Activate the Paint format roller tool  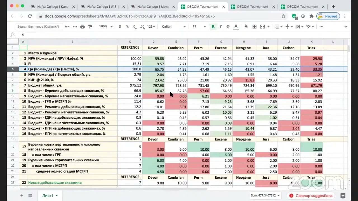pyautogui.click(x=90, y=27)
